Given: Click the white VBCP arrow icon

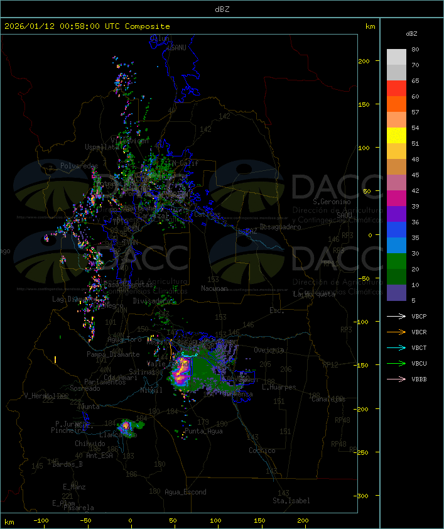Looking at the screenshot, I should tap(396, 316).
